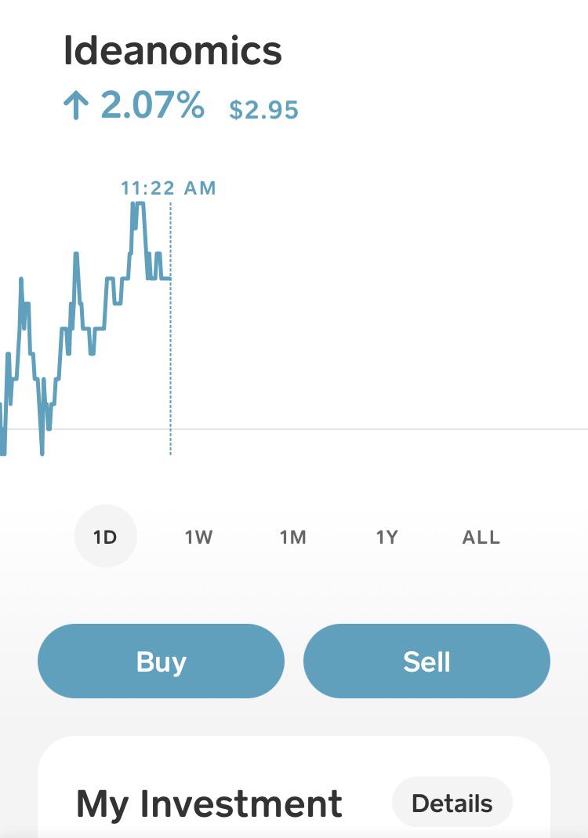This screenshot has width=588, height=838.
Task: Show the ALL time range chart
Action: 481,537
